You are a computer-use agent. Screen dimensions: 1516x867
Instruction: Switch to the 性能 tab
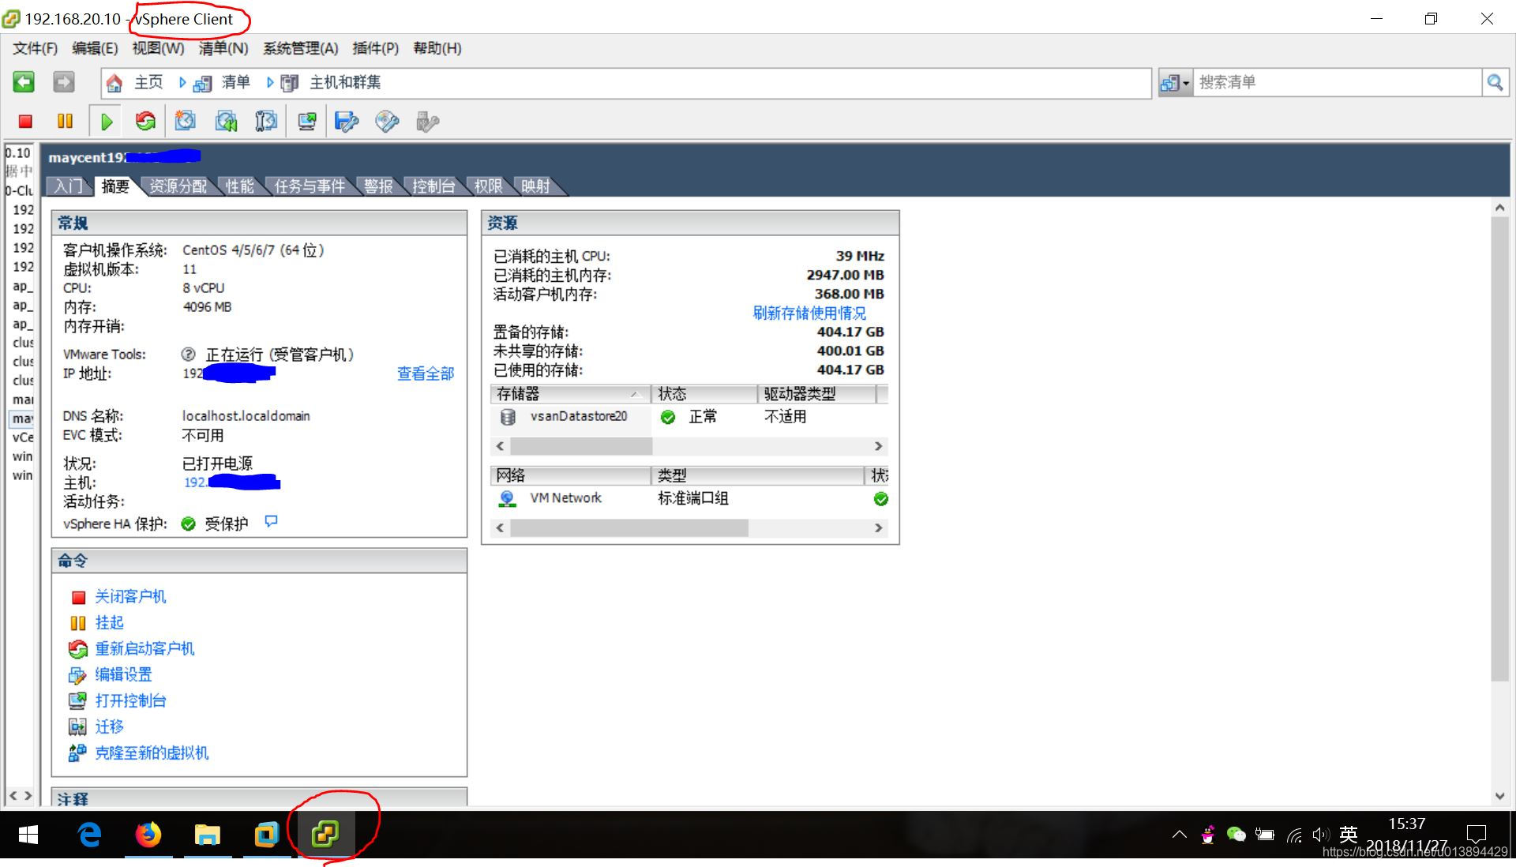pos(240,186)
